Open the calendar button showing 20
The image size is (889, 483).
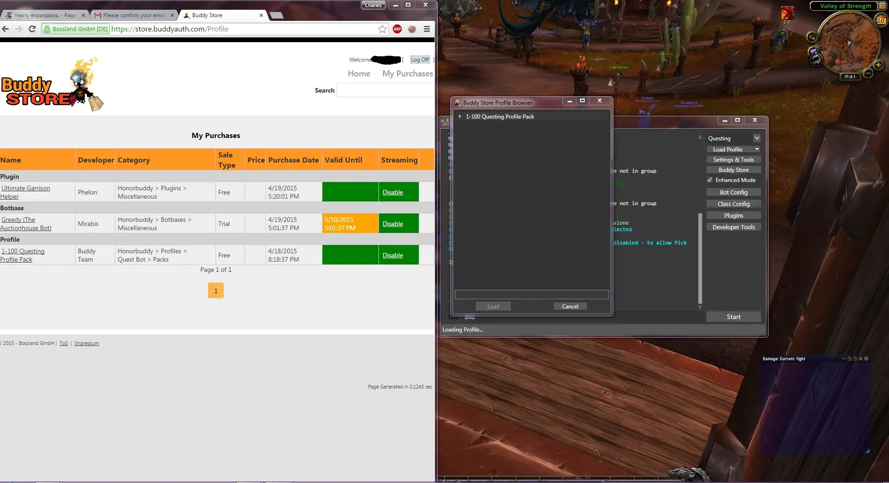tap(881, 20)
